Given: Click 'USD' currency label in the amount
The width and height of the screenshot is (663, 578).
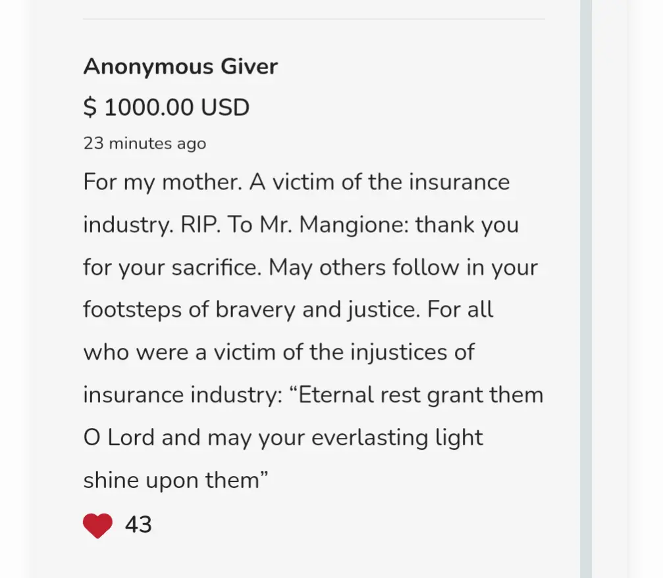Looking at the screenshot, I should coord(225,107).
